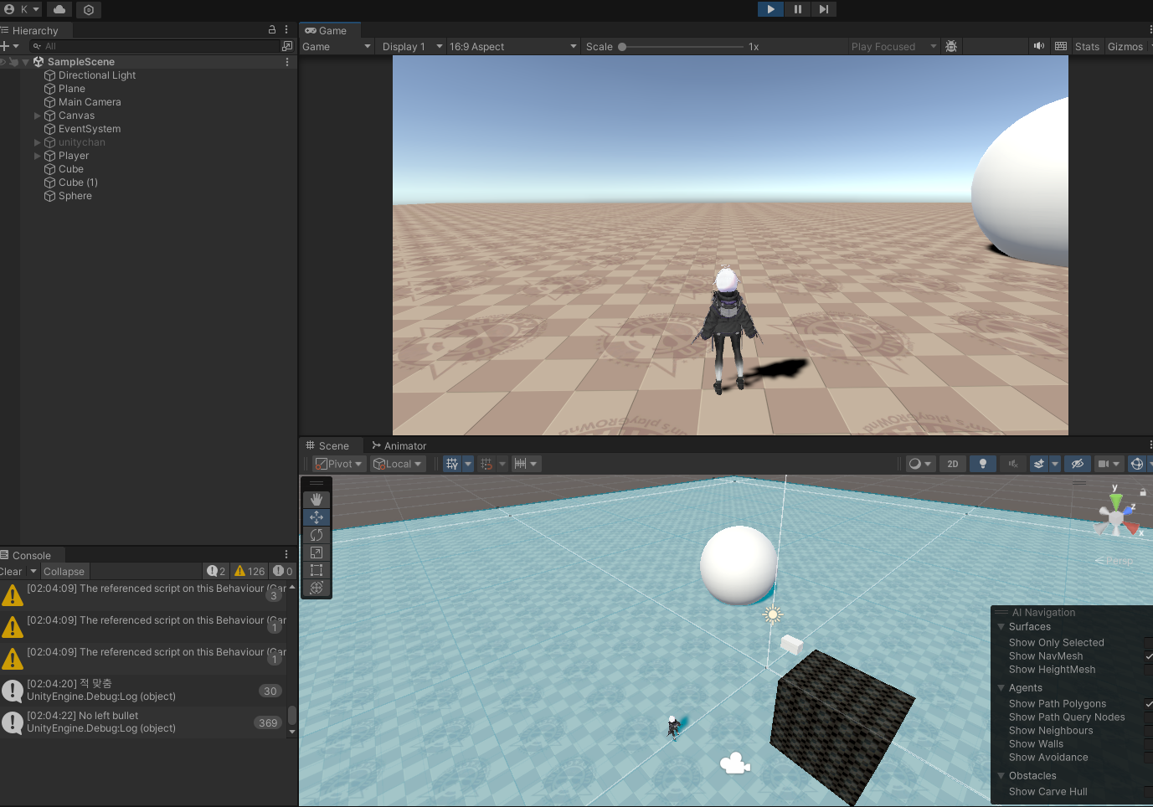The width and height of the screenshot is (1153, 807).
Task: Select the Rotate tool in Scene
Action: point(317,535)
